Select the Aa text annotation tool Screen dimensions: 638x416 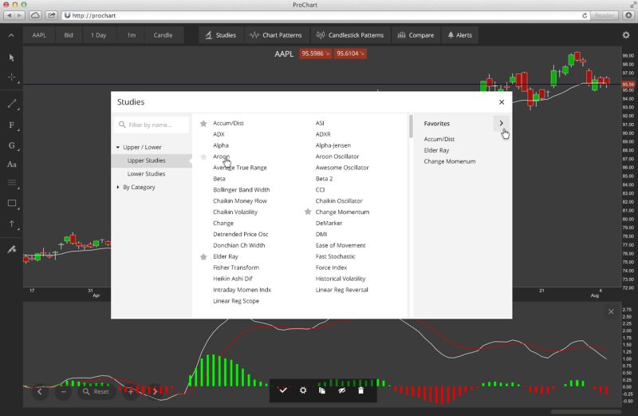pos(11,164)
